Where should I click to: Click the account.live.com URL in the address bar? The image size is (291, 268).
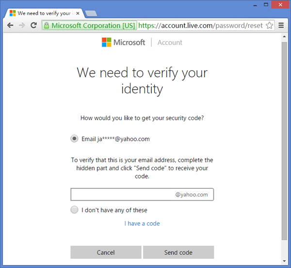pyautogui.click(x=200, y=25)
